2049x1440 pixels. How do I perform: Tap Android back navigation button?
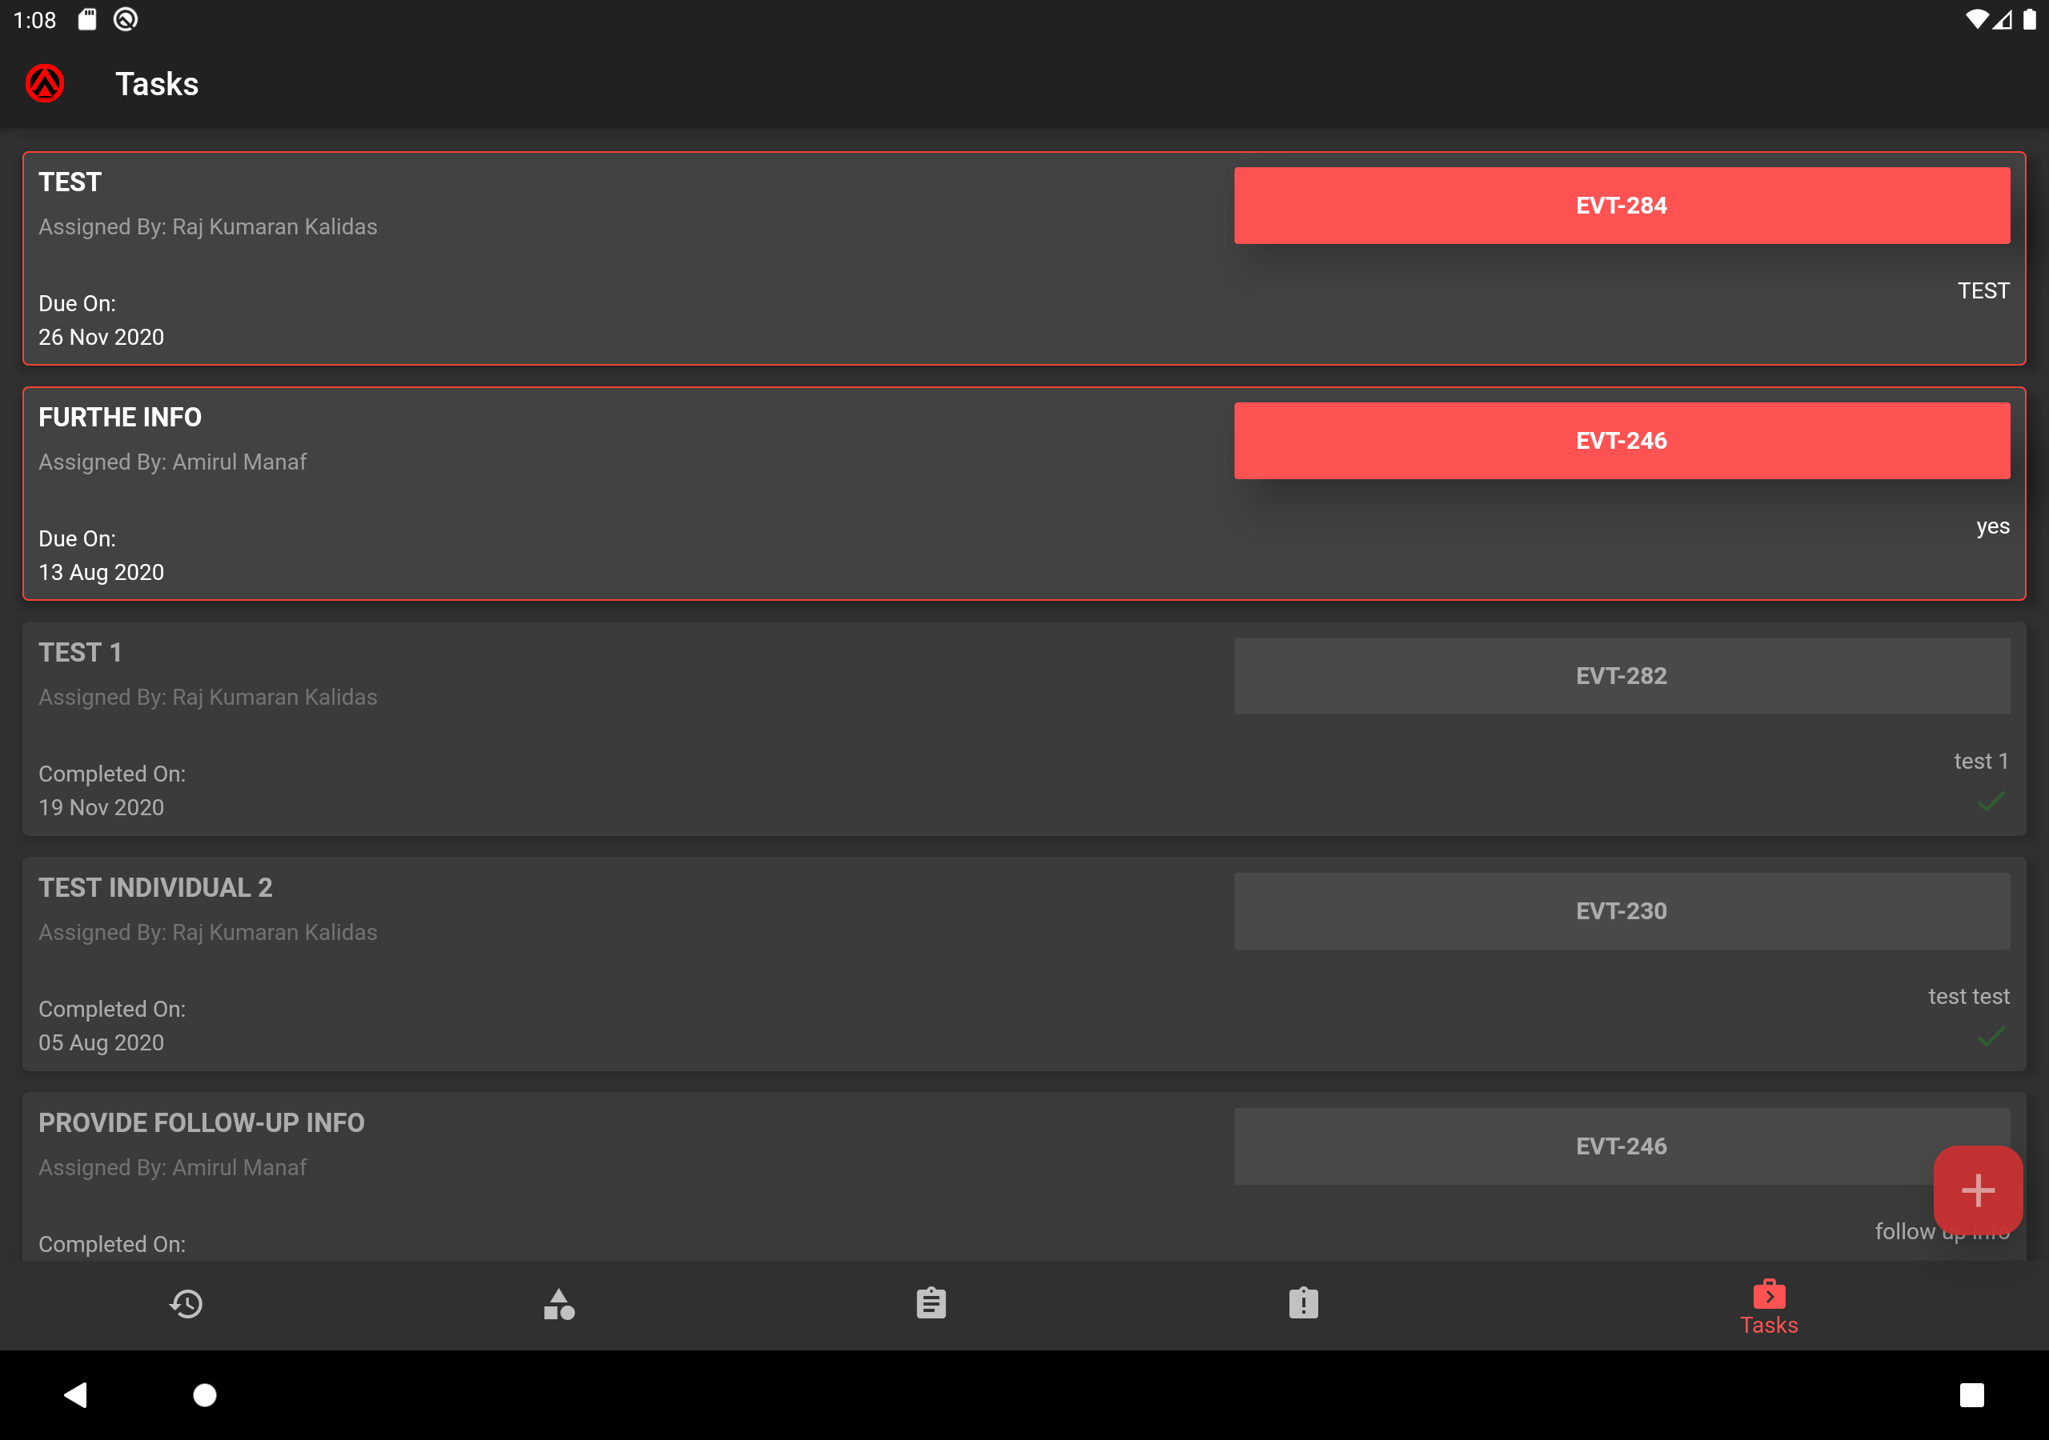(x=76, y=1394)
